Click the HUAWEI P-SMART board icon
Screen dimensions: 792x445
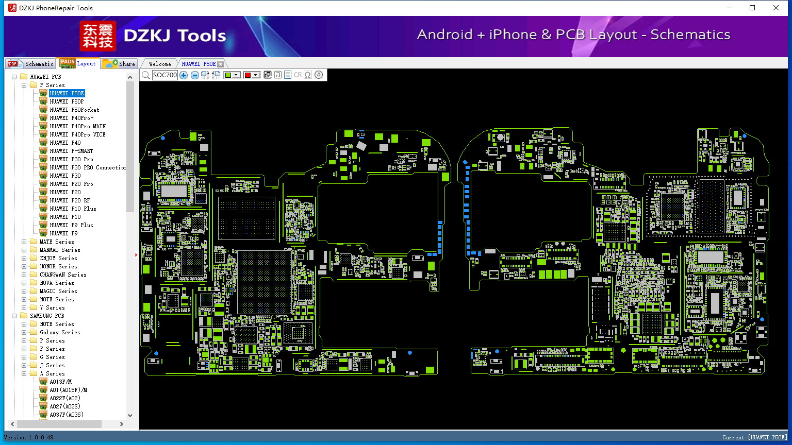[x=43, y=151]
